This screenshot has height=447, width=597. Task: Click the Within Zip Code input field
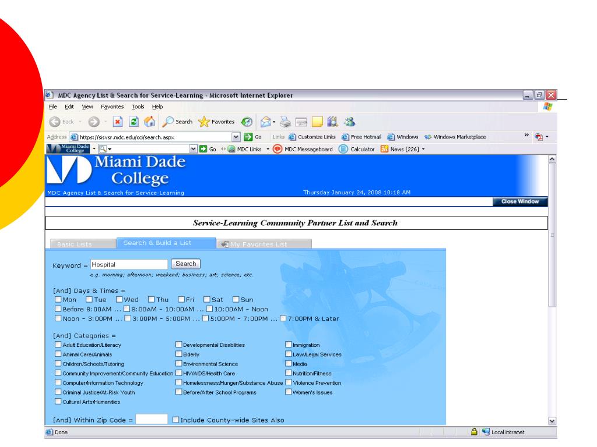152,419
